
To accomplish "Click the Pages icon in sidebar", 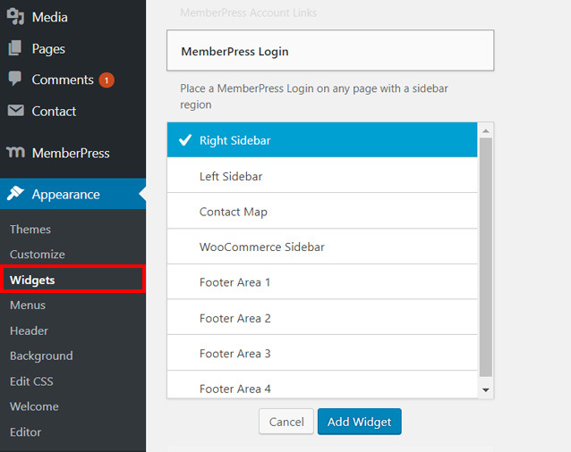I will point(15,48).
